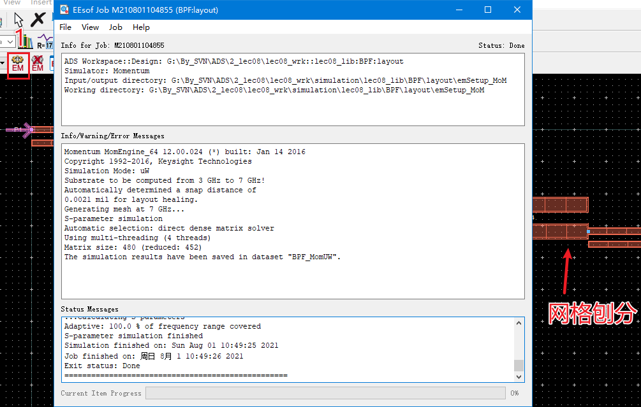Open the component library books icon
This screenshot has height=407, width=641.
(26, 41)
